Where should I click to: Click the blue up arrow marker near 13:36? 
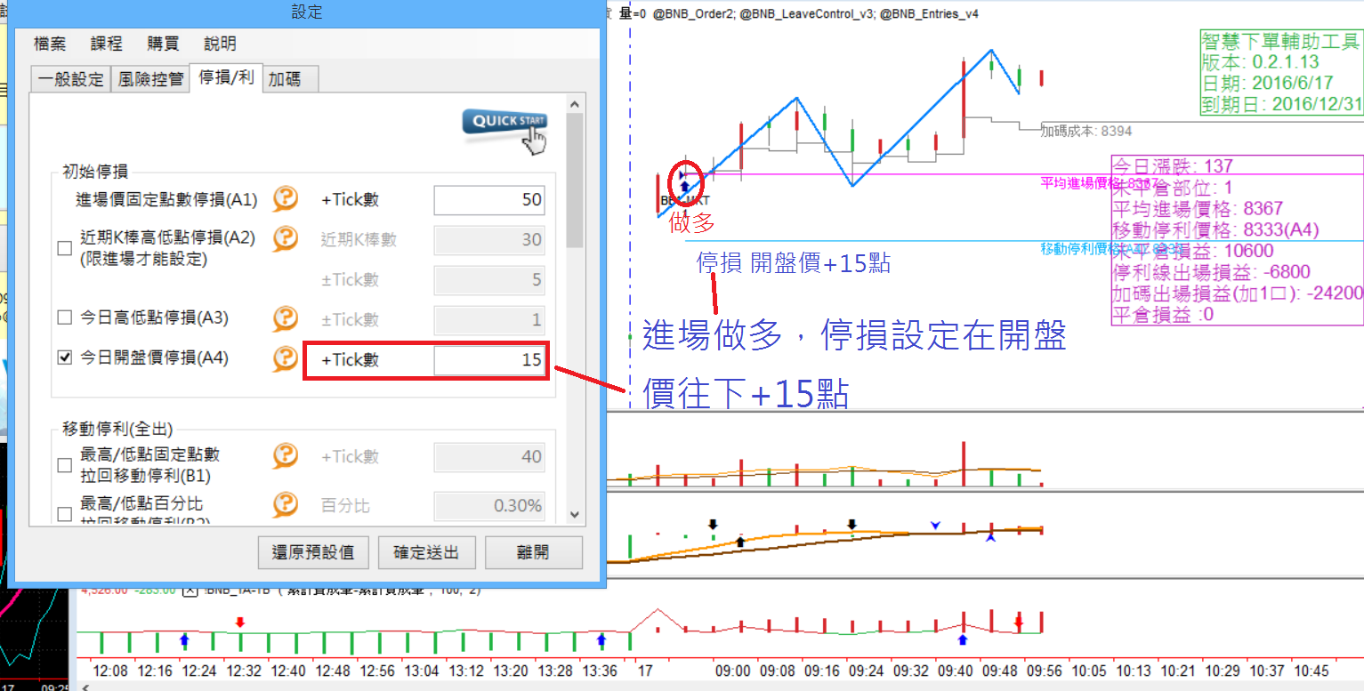[601, 639]
